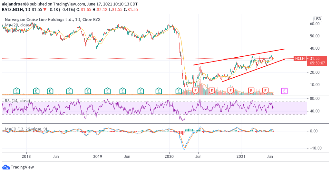Select the MA (20, close) indicator legend
The image size is (331, 173).
(x=20, y=25)
